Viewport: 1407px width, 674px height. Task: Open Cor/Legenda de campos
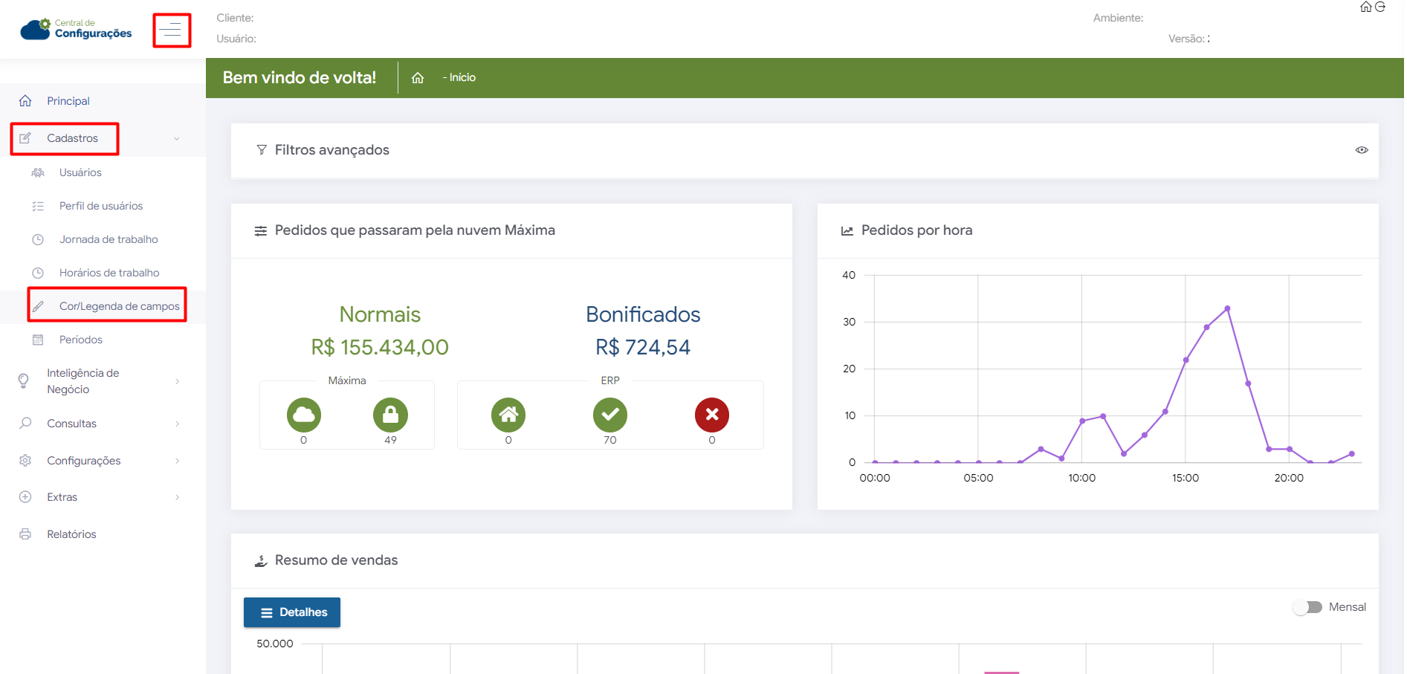[119, 306]
